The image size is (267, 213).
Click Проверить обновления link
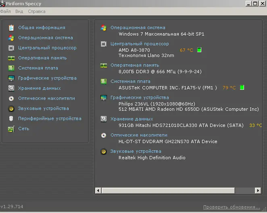232,207
